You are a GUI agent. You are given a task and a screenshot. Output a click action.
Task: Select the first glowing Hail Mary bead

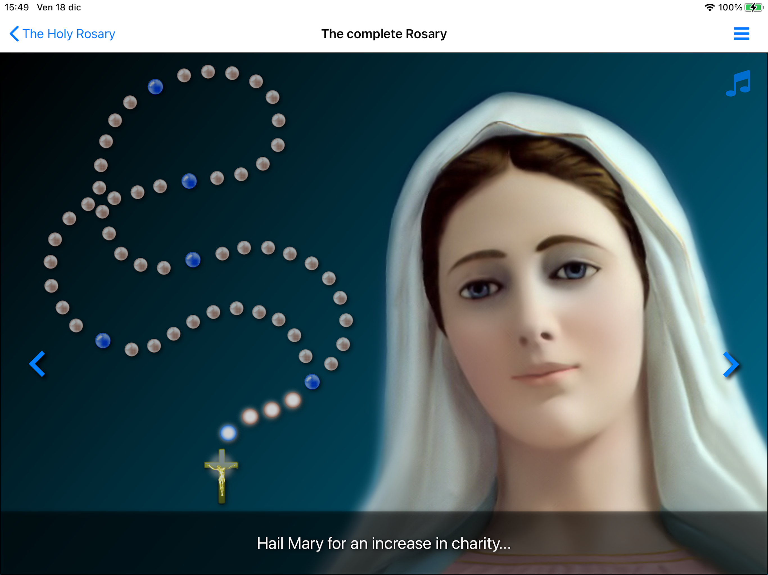[250, 417]
